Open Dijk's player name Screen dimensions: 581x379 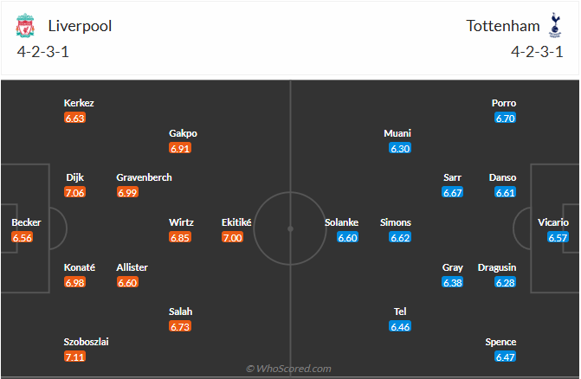coord(75,177)
